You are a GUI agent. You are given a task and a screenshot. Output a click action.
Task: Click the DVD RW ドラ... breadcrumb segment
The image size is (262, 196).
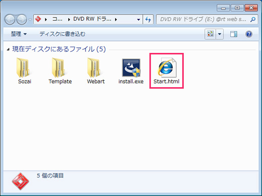(x=92, y=19)
